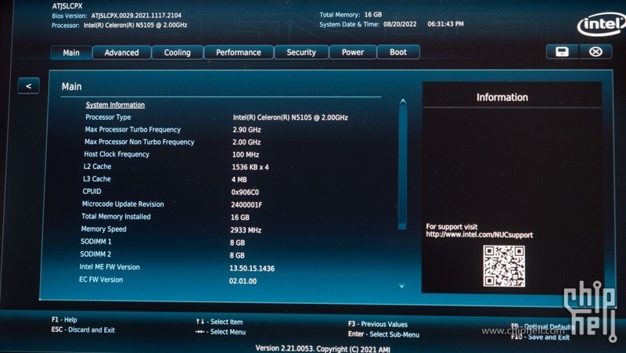Click the F1 - Help hint
626x353 pixels.
tap(64, 319)
